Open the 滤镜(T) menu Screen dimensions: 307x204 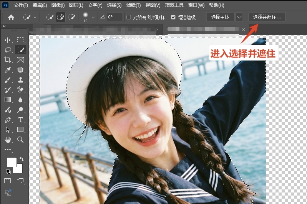click(x=133, y=5)
